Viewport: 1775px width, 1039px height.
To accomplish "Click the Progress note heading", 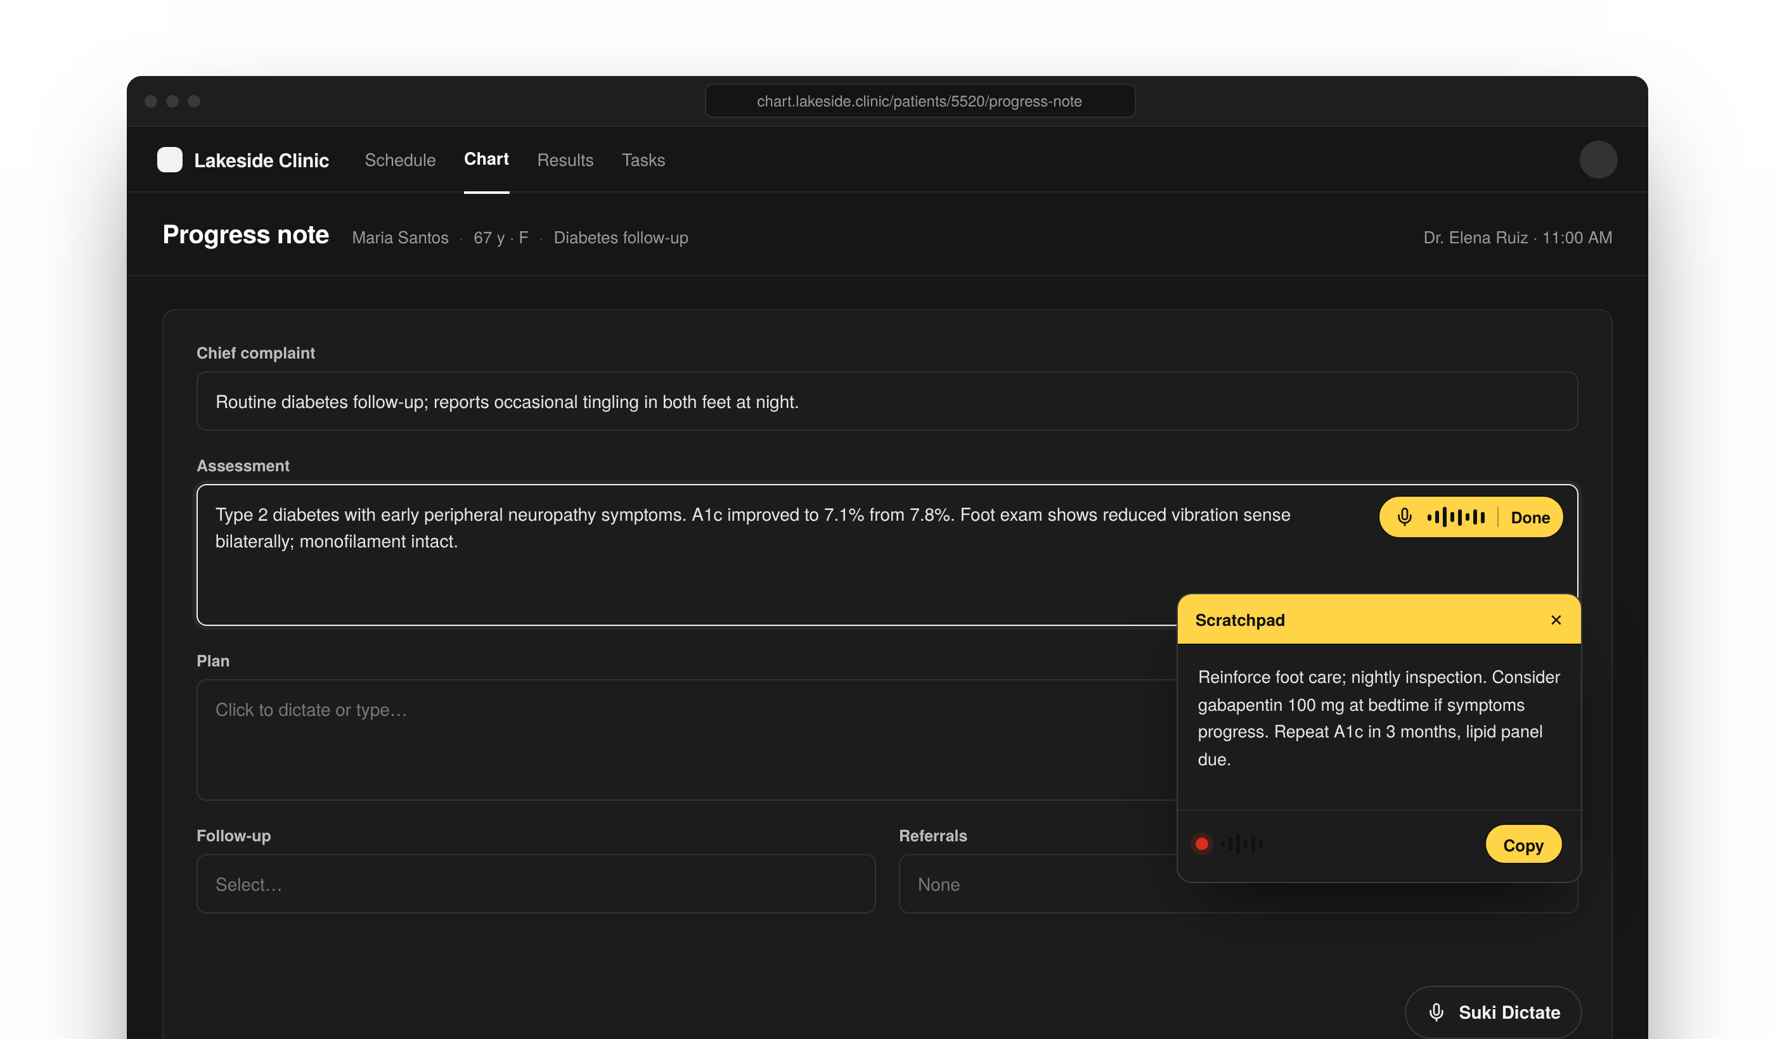I will point(245,234).
